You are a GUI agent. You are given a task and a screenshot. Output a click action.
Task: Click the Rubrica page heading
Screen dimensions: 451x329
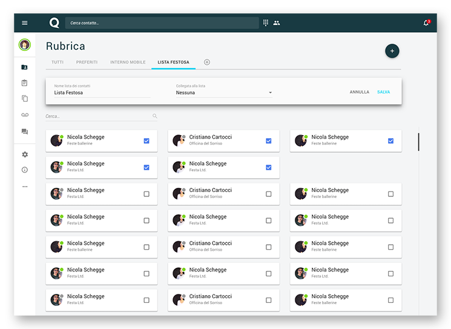65,46
